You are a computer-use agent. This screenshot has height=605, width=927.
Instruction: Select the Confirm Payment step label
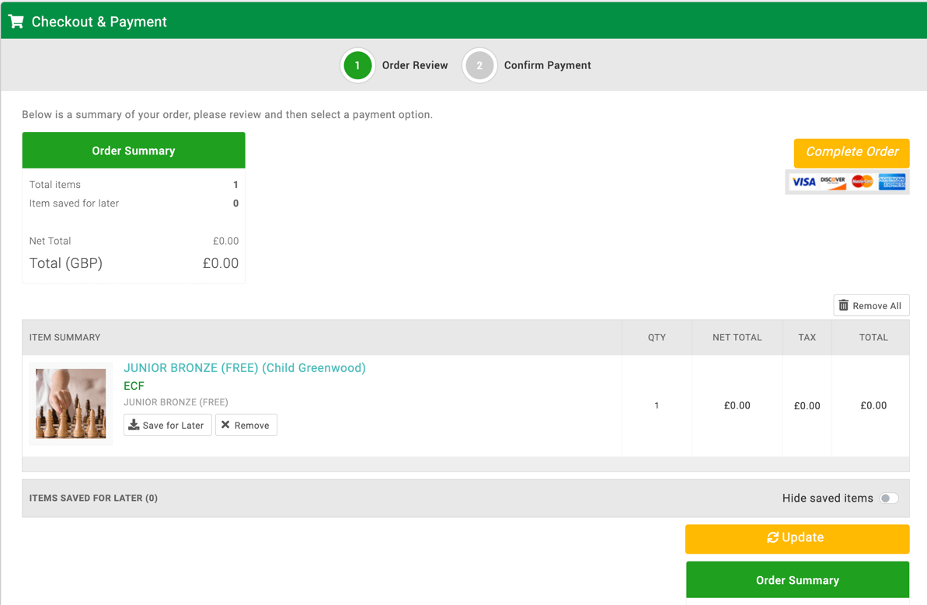548,65
